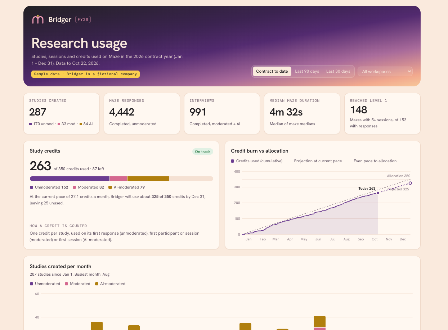Click the 4,442 maze responses value
Viewport: 448px width, 330px height.
click(122, 112)
